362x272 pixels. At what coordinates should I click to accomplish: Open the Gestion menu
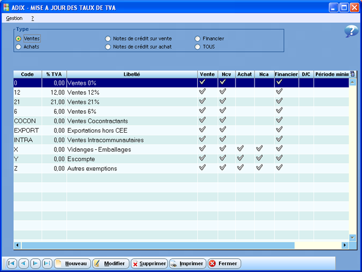point(14,18)
